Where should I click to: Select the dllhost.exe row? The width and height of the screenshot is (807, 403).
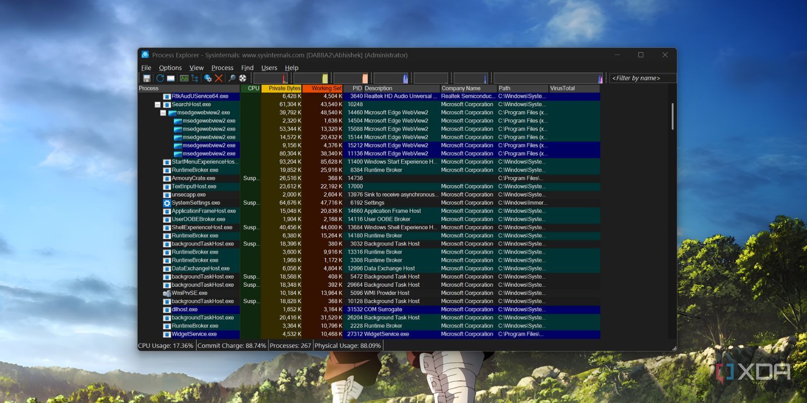369,310
